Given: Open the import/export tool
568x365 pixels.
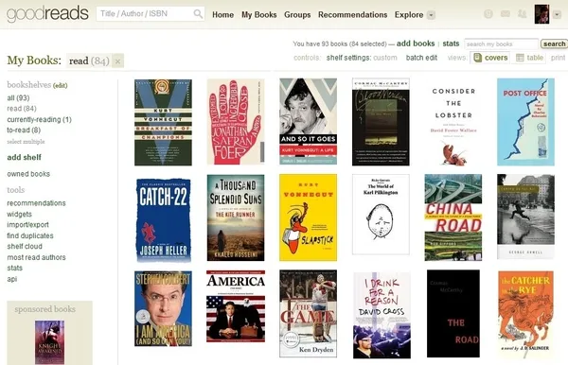Looking at the screenshot, I should tap(27, 225).
